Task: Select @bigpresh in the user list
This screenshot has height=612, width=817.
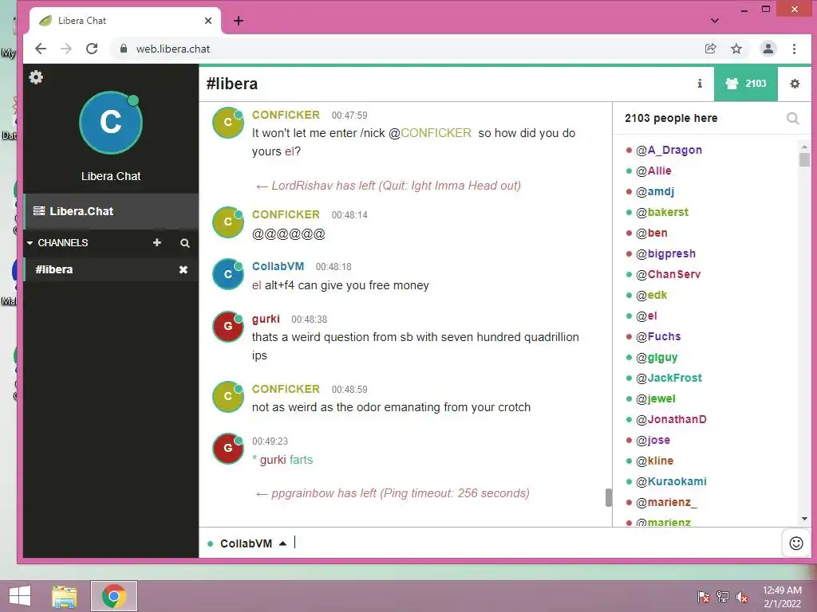Action: point(665,253)
